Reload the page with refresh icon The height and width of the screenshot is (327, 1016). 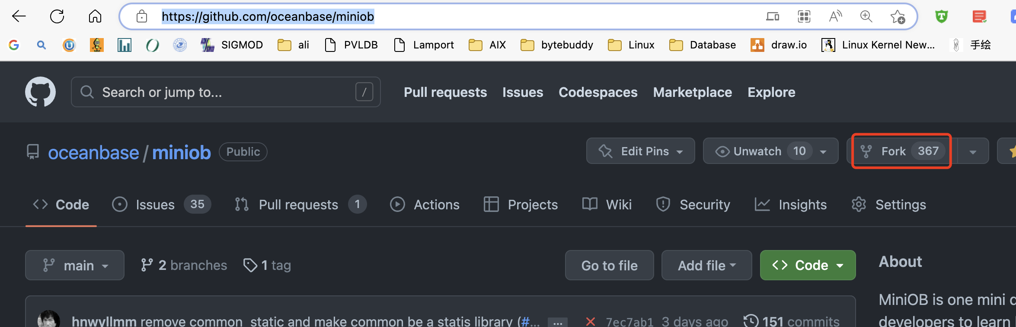(57, 16)
